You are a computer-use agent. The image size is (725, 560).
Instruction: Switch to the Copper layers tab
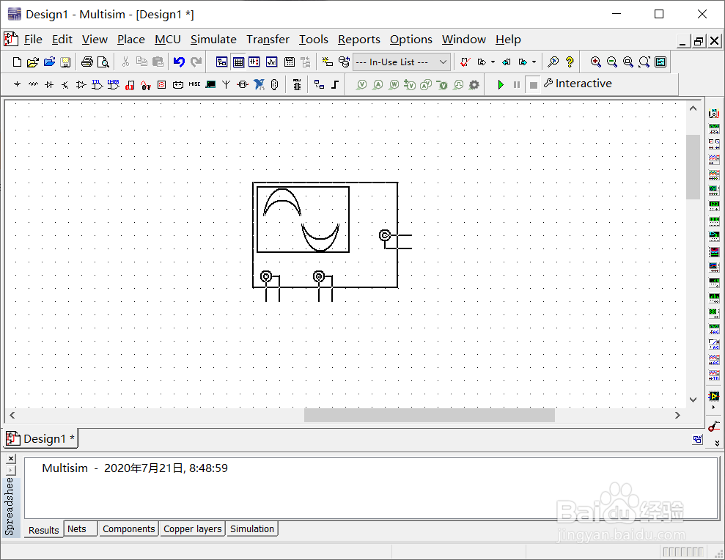[192, 529]
